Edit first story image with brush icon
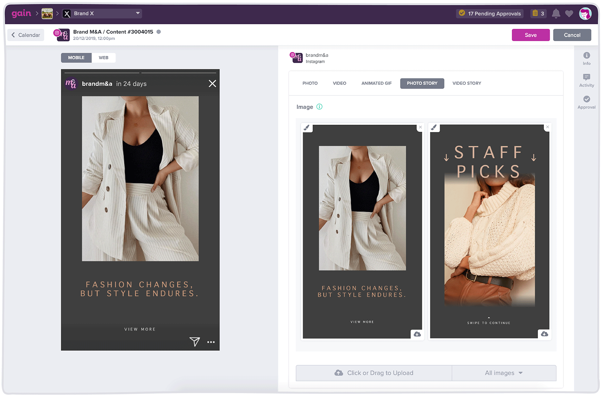The height and width of the screenshot is (397, 602). click(307, 128)
